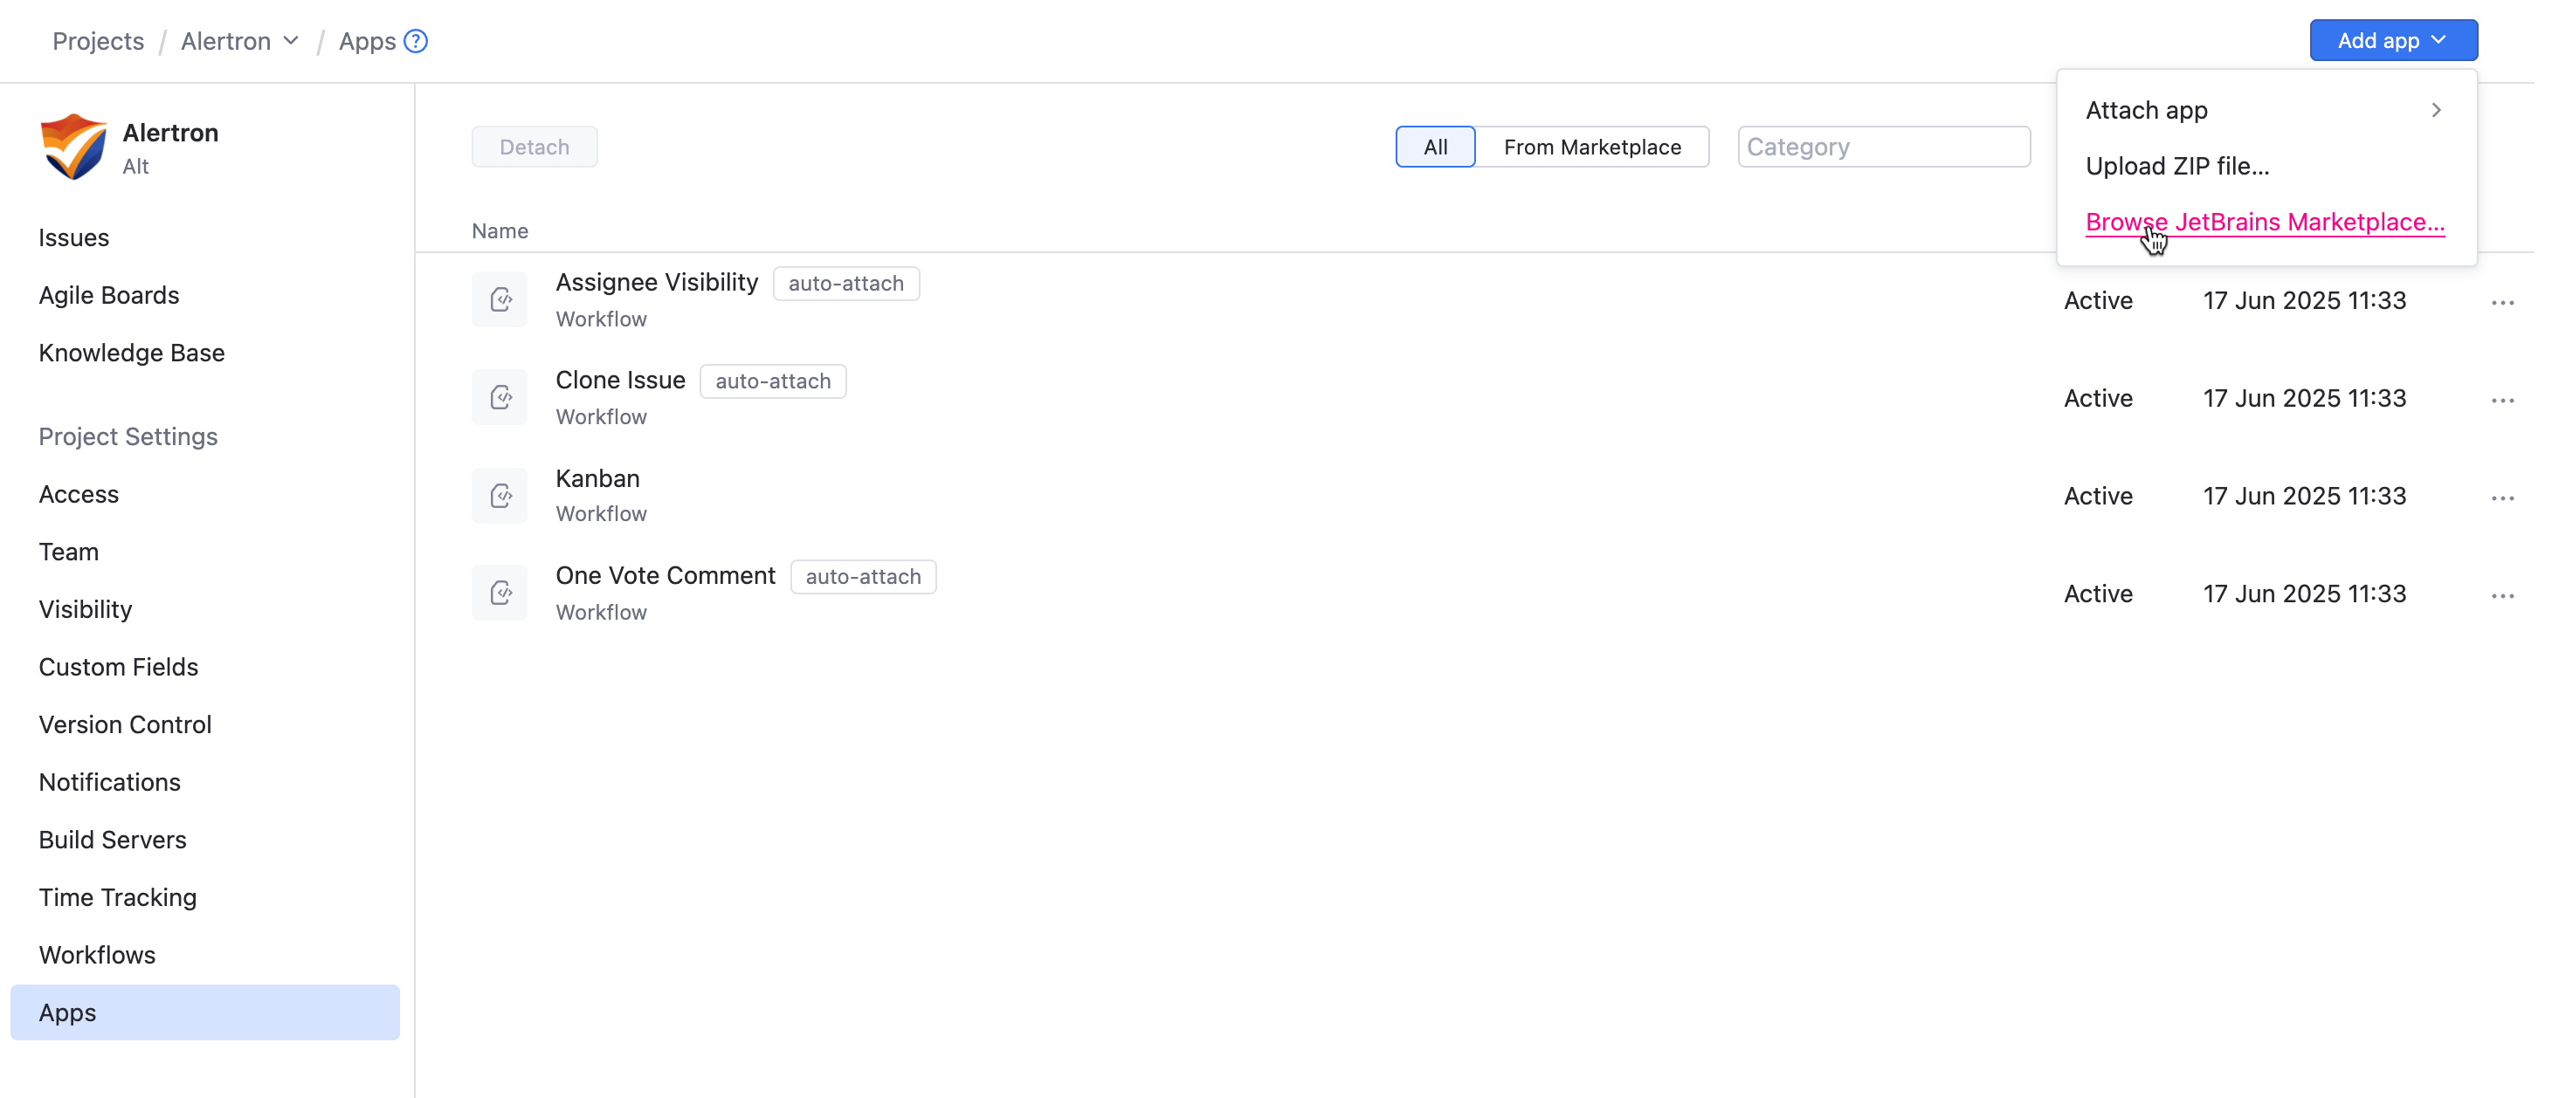This screenshot has height=1098, width=2552.
Task: Click the Kanban workflow icon
Action: pos(500,494)
